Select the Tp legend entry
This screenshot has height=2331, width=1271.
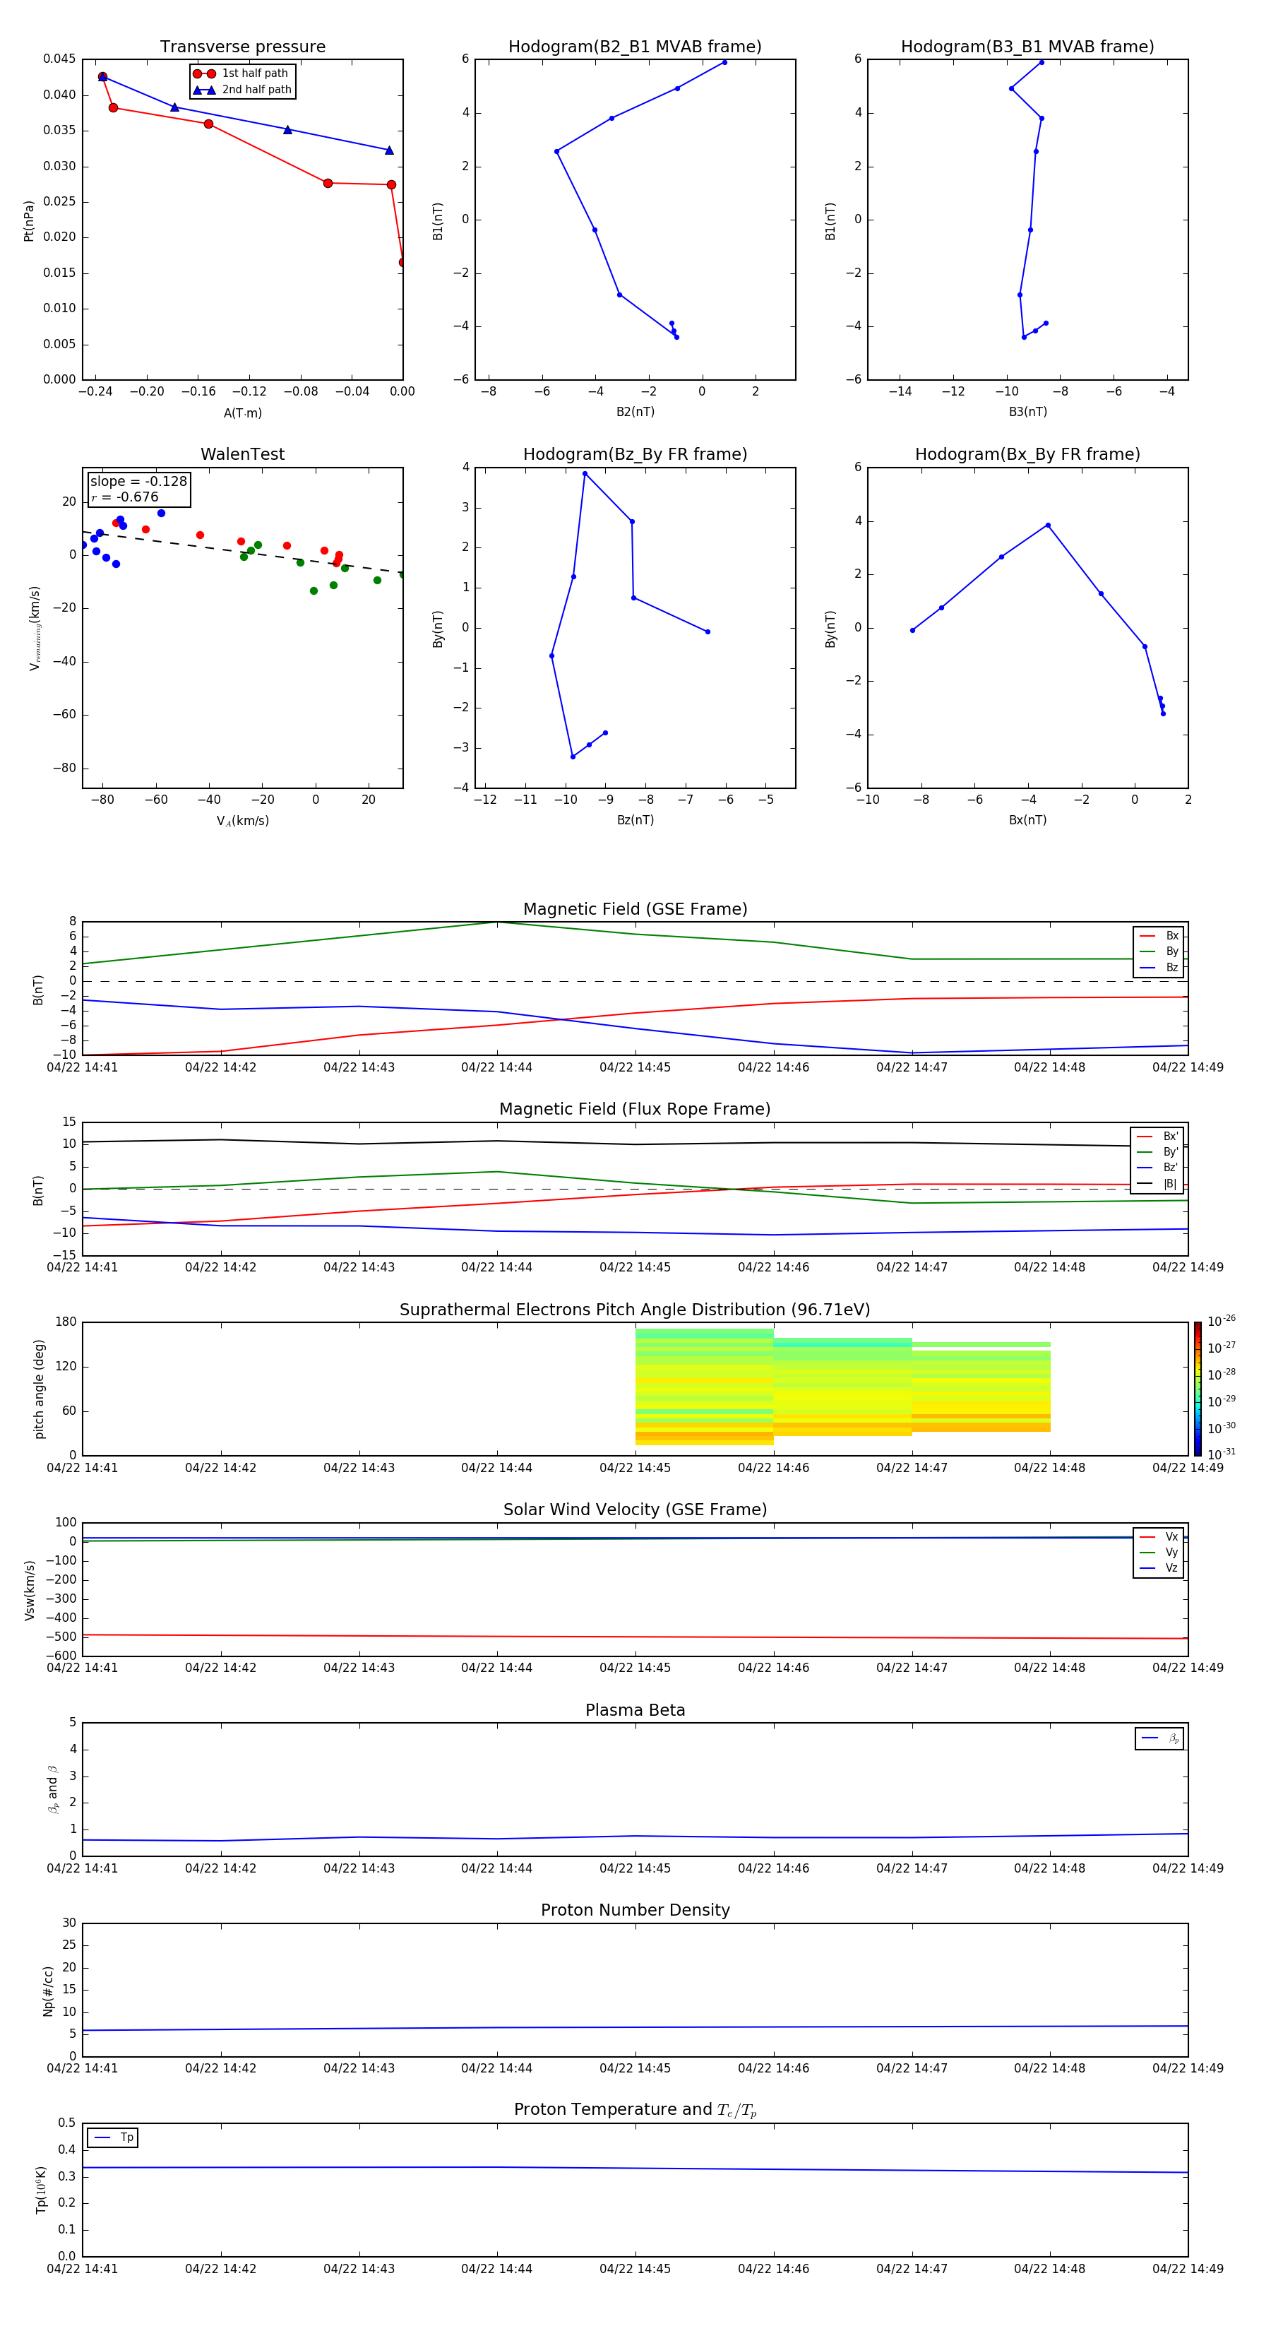(113, 2137)
